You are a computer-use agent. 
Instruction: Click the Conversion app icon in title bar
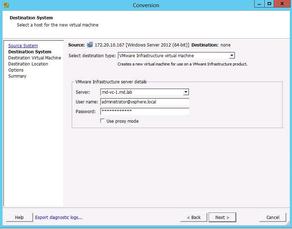6,5
